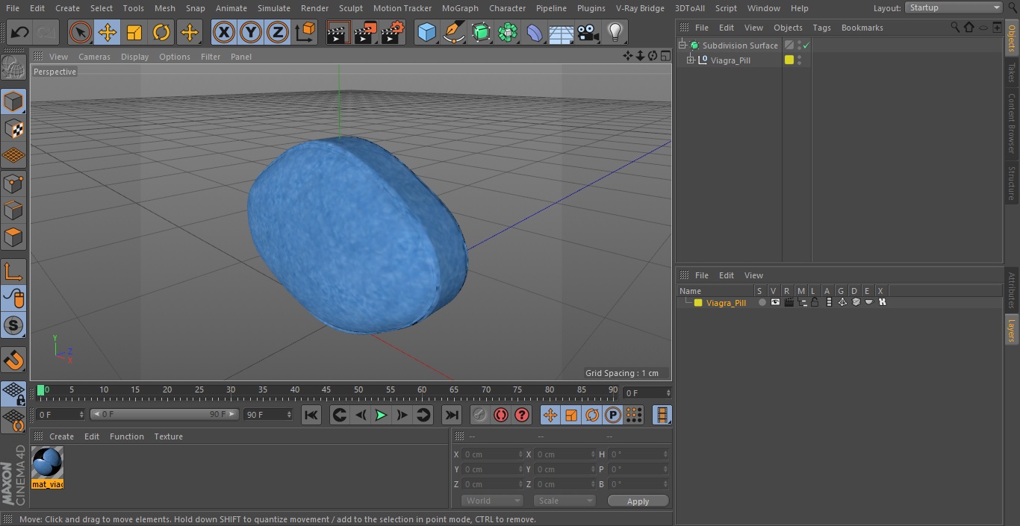The height and width of the screenshot is (526, 1020).
Task: Click the Undo arrow icon
Action: 20,32
